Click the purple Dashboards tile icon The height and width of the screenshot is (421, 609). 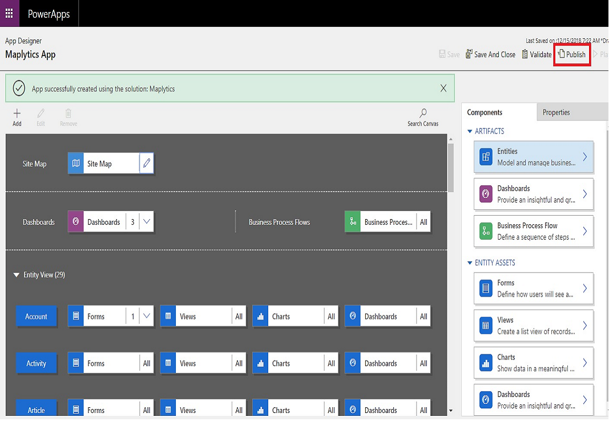point(76,221)
